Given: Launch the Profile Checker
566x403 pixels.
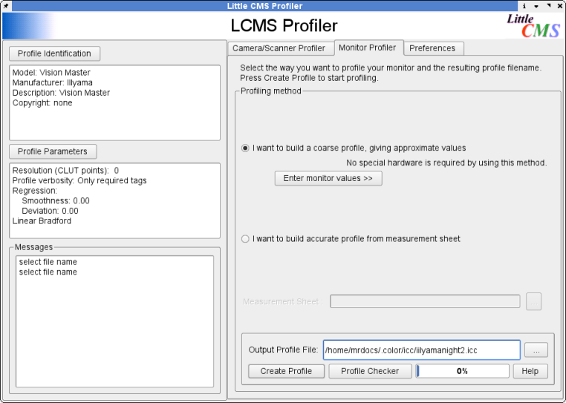Looking at the screenshot, I should pos(370,371).
